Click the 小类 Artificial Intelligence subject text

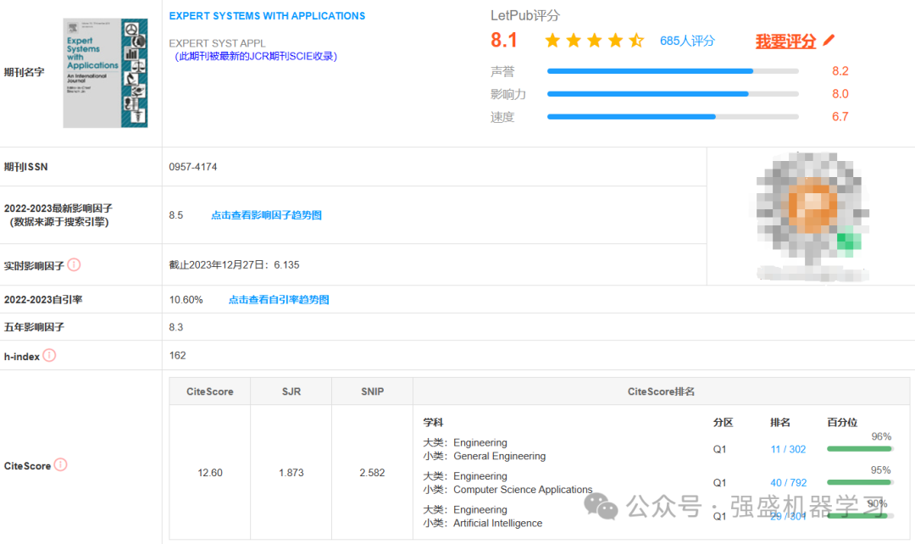pos(483,524)
